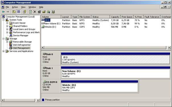
Task: Click volume list scrollbar left arrow
Action: click(42, 48)
